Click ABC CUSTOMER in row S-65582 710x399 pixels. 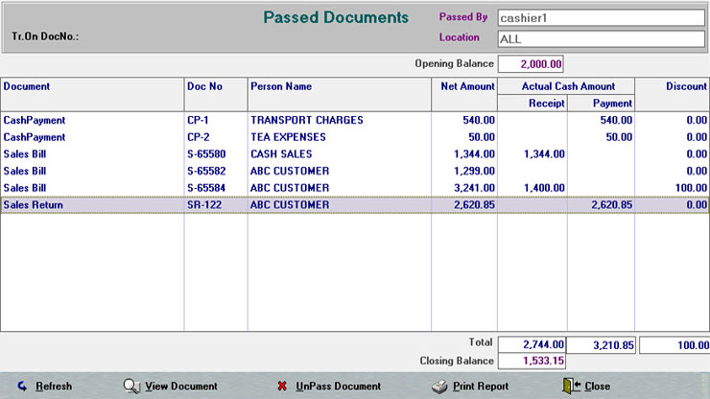pyautogui.click(x=290, y=171)
